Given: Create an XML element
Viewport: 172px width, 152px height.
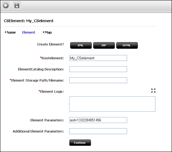Looking at the screenshot, I should click(x=81, y=45).
